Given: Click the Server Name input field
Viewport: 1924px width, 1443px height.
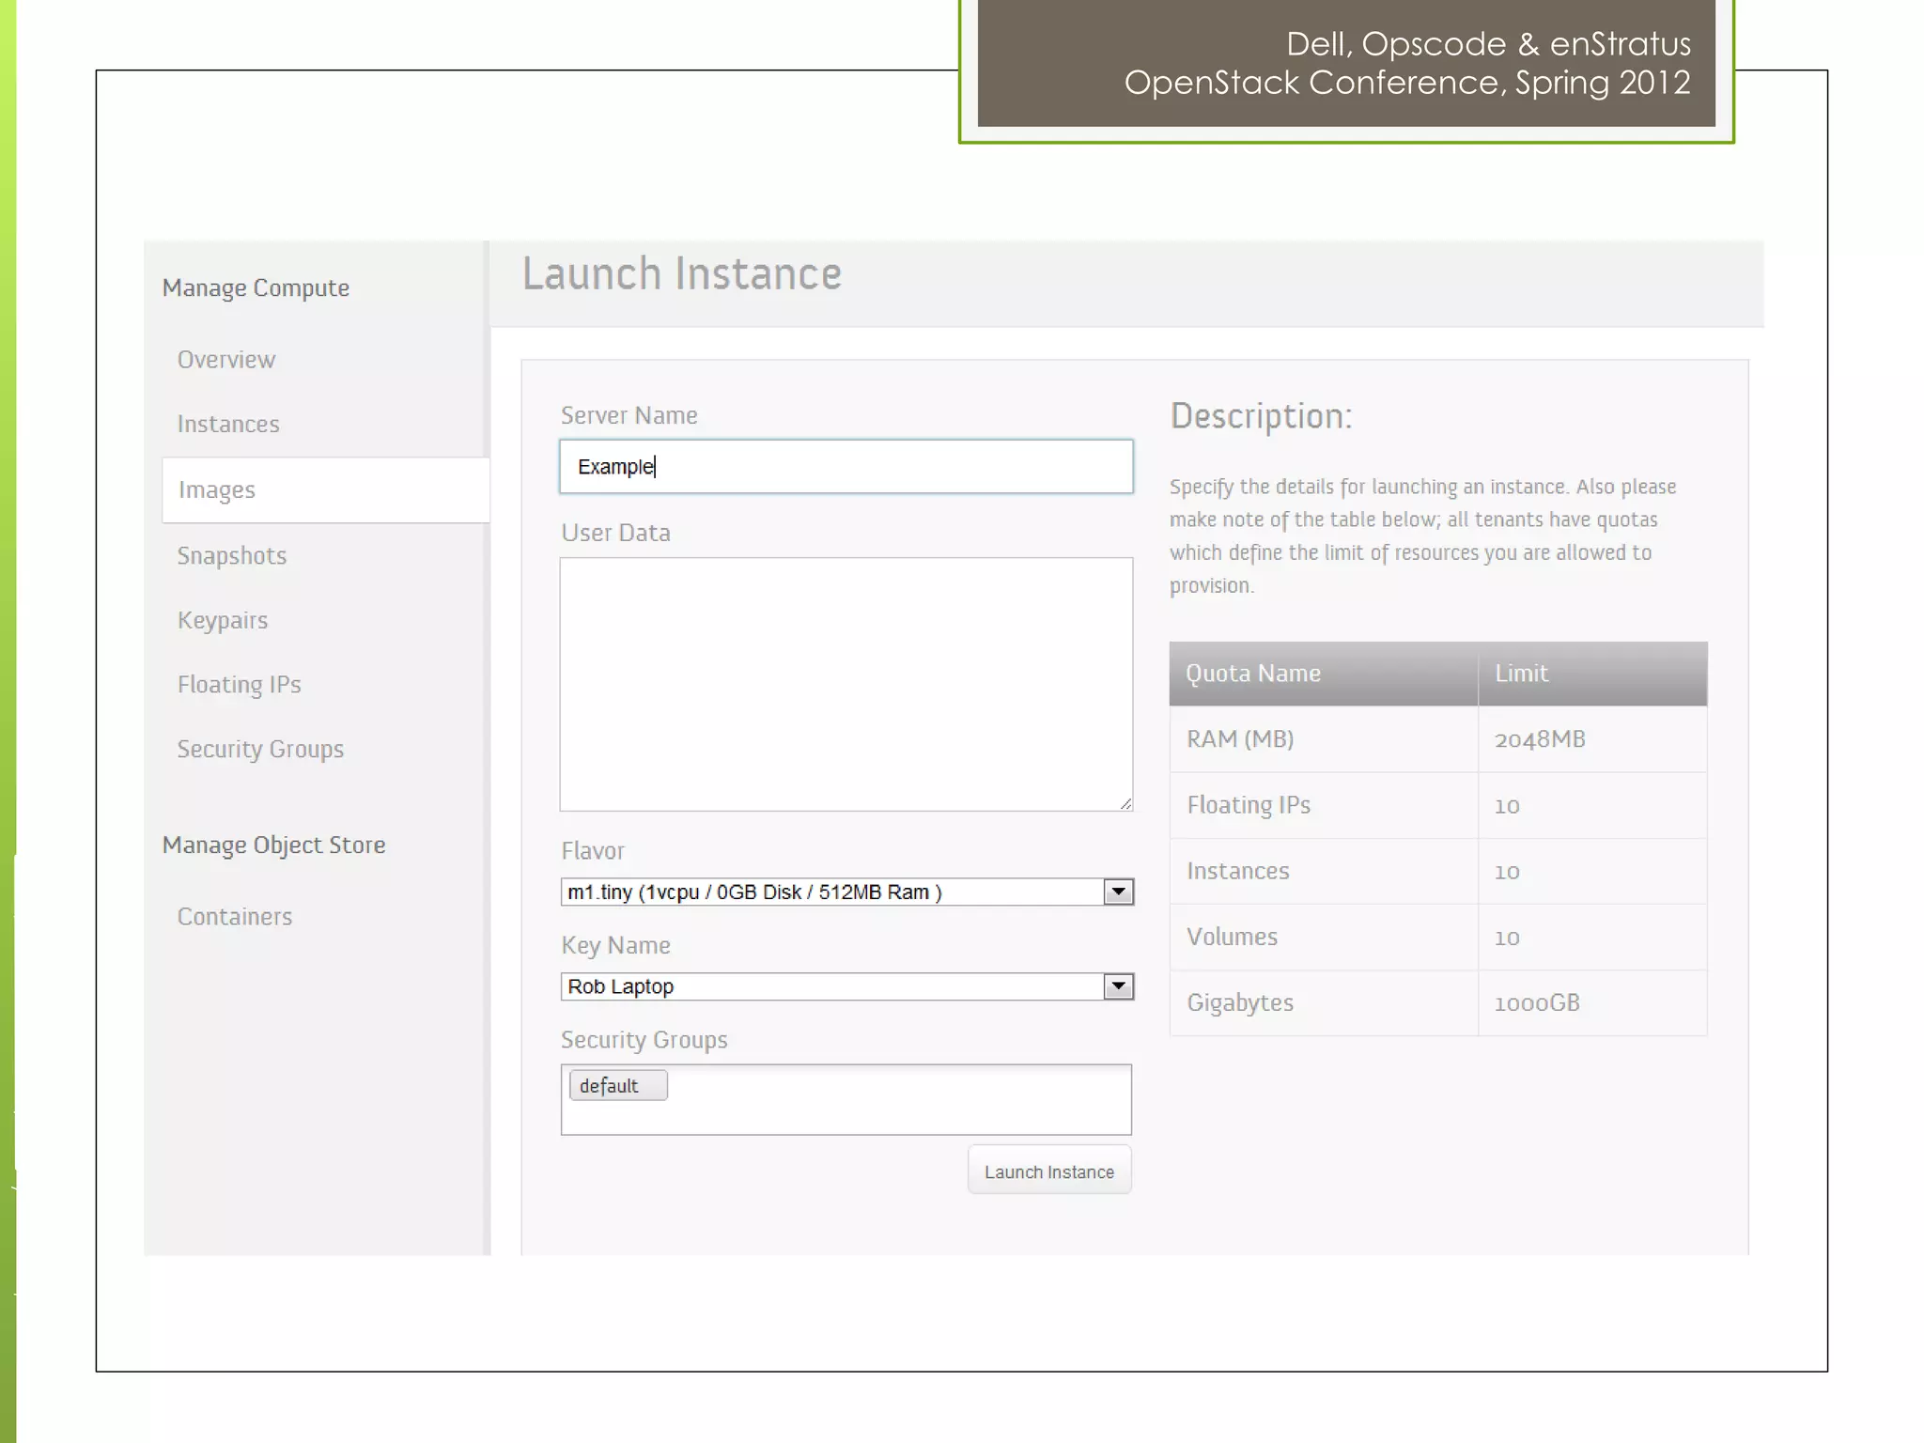Looking at the screenshot, I should (x=846, y=466).
